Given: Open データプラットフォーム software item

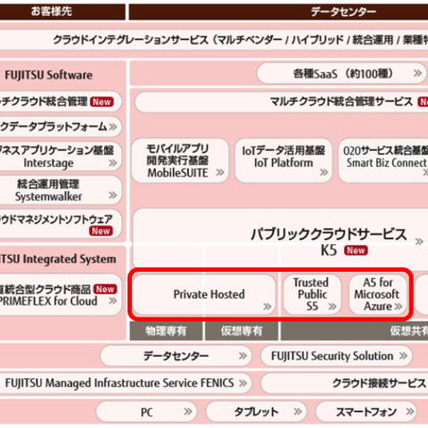Looking at the screenshot, I should pyautogui.click(x=61, y=127).
